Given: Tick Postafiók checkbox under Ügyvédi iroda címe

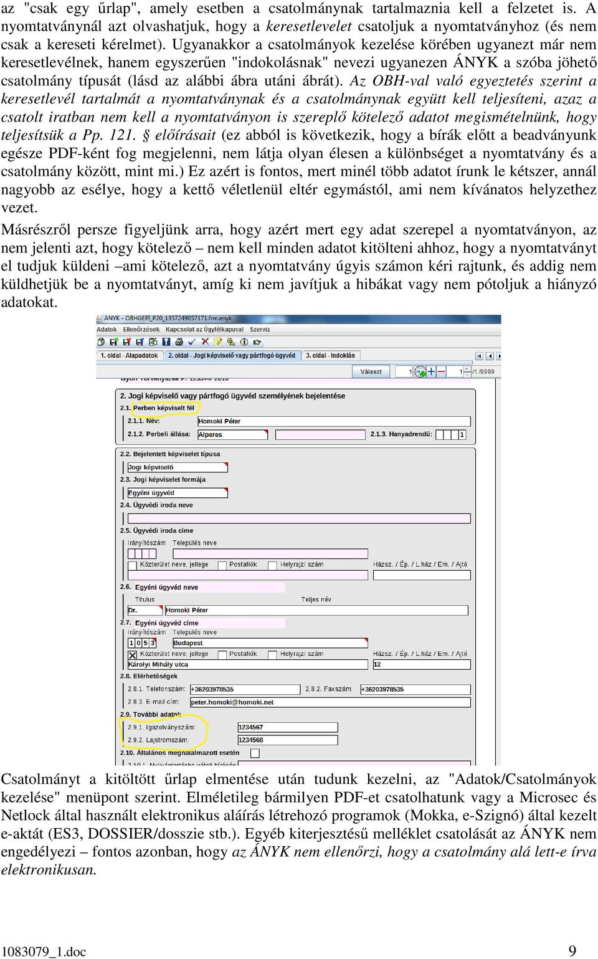Looking at the screenshot, I should pyautogui.click(x=222, y=565).
